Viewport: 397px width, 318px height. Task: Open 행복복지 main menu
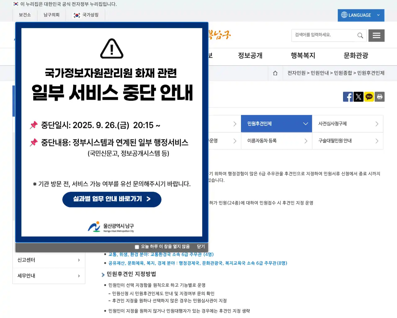tap(303, 56)
